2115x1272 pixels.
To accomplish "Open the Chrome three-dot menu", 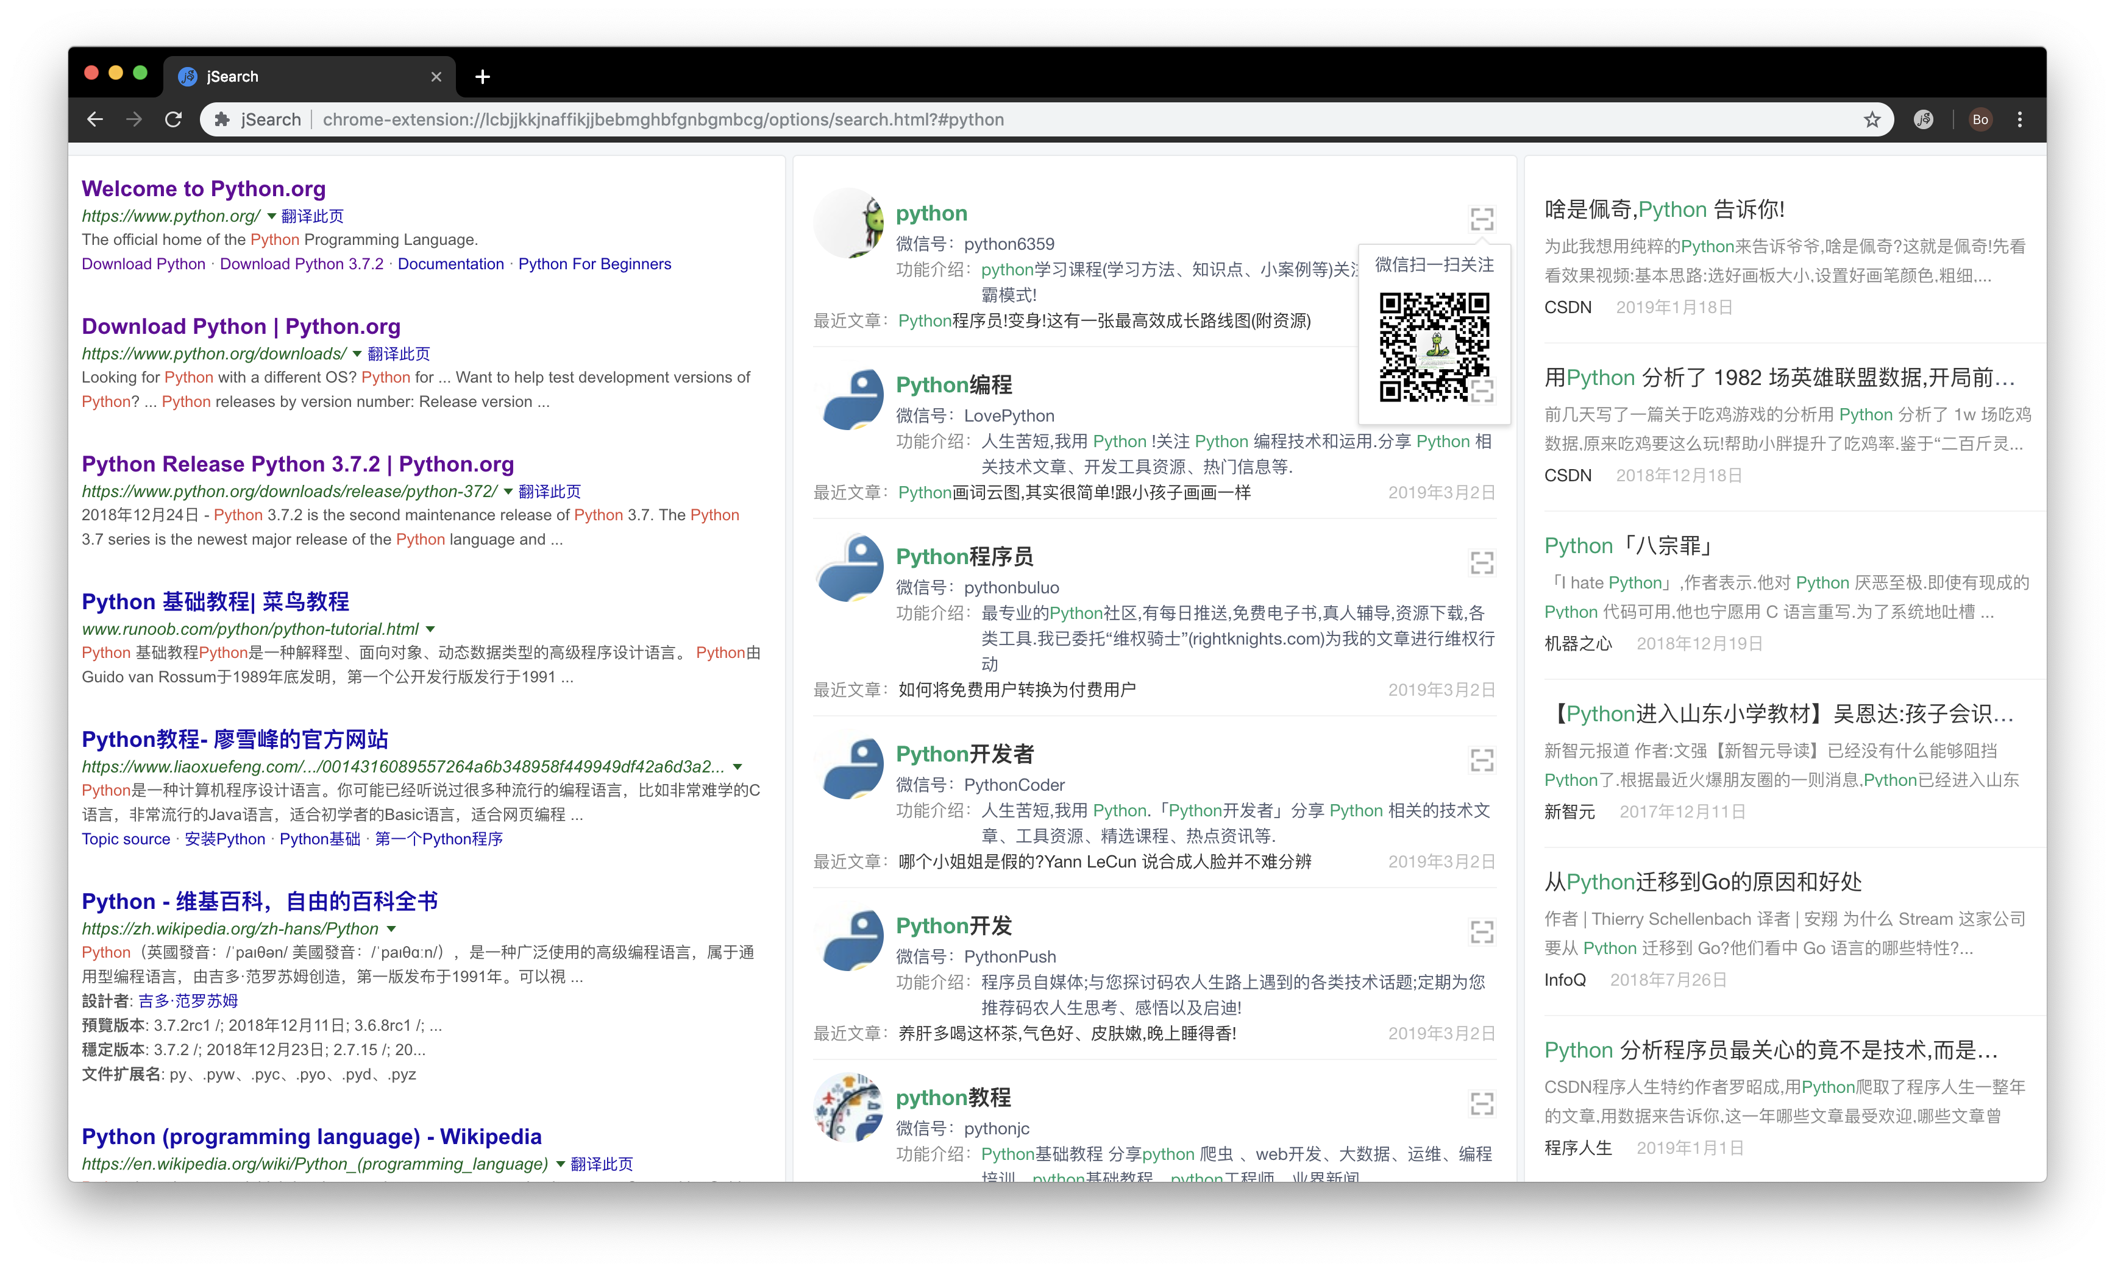I will 2020,119.
